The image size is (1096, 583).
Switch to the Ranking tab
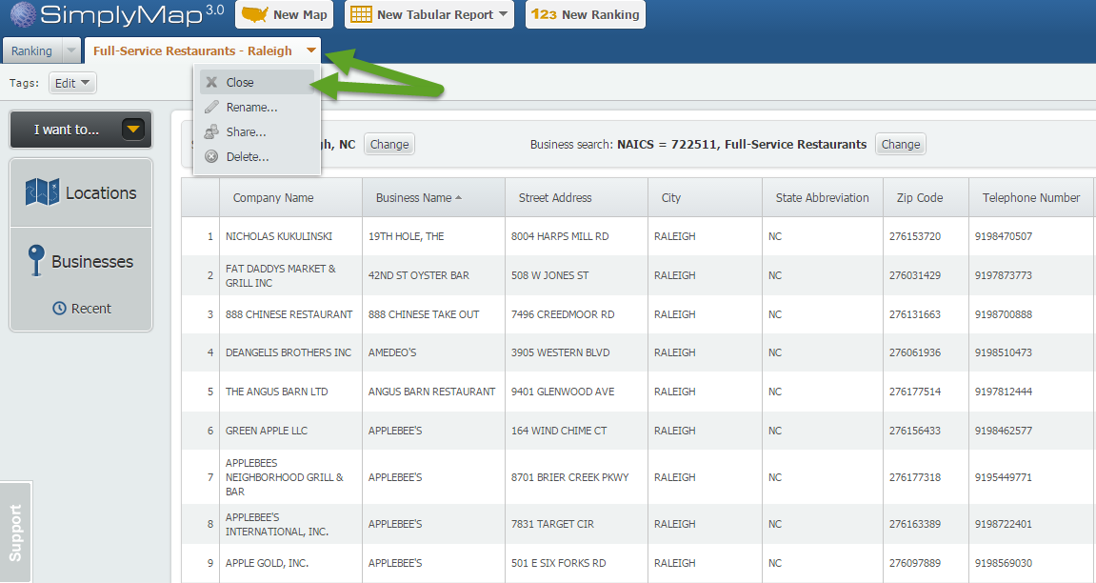(x=31, y=51)
